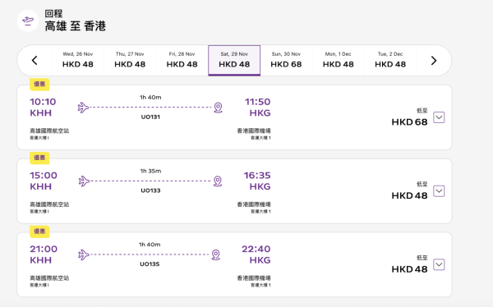Viewport: 493px width, 307px height.
Task: Click destination pin icon on UO133 row
Action: tap(218, 181)
